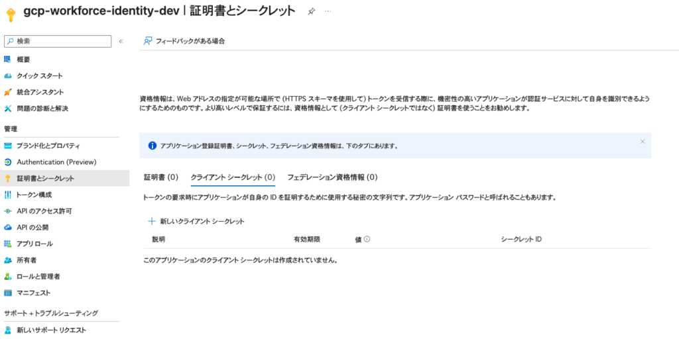Open 所有者 page
Viewport: 679px width, 360px height.
click(27, 260)
